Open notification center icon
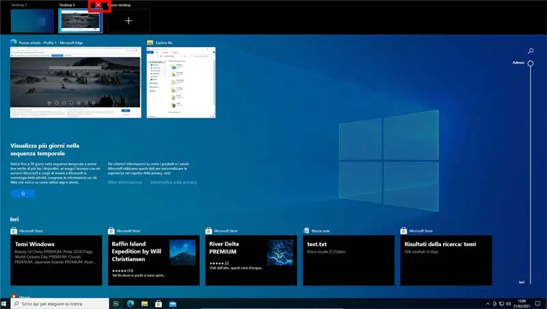The width and height of the screenshot is (547, 309). (537, 304)
